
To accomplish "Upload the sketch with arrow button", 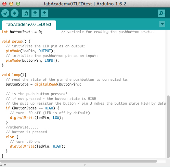I will click(14, 13).
